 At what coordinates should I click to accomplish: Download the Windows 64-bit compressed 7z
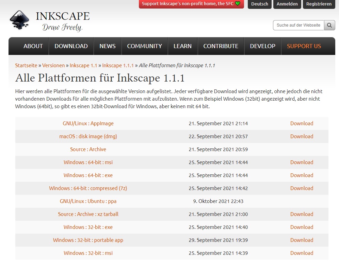(x=302, y=188)
